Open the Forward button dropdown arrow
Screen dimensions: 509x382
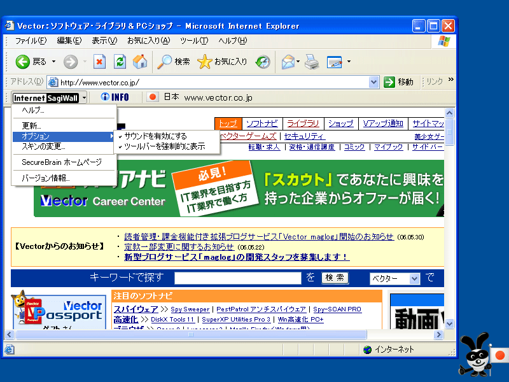(x=85, y=61)
